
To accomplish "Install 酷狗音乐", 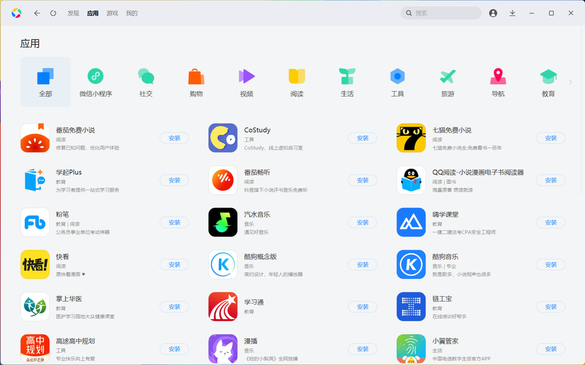I will tap(551, 264).
